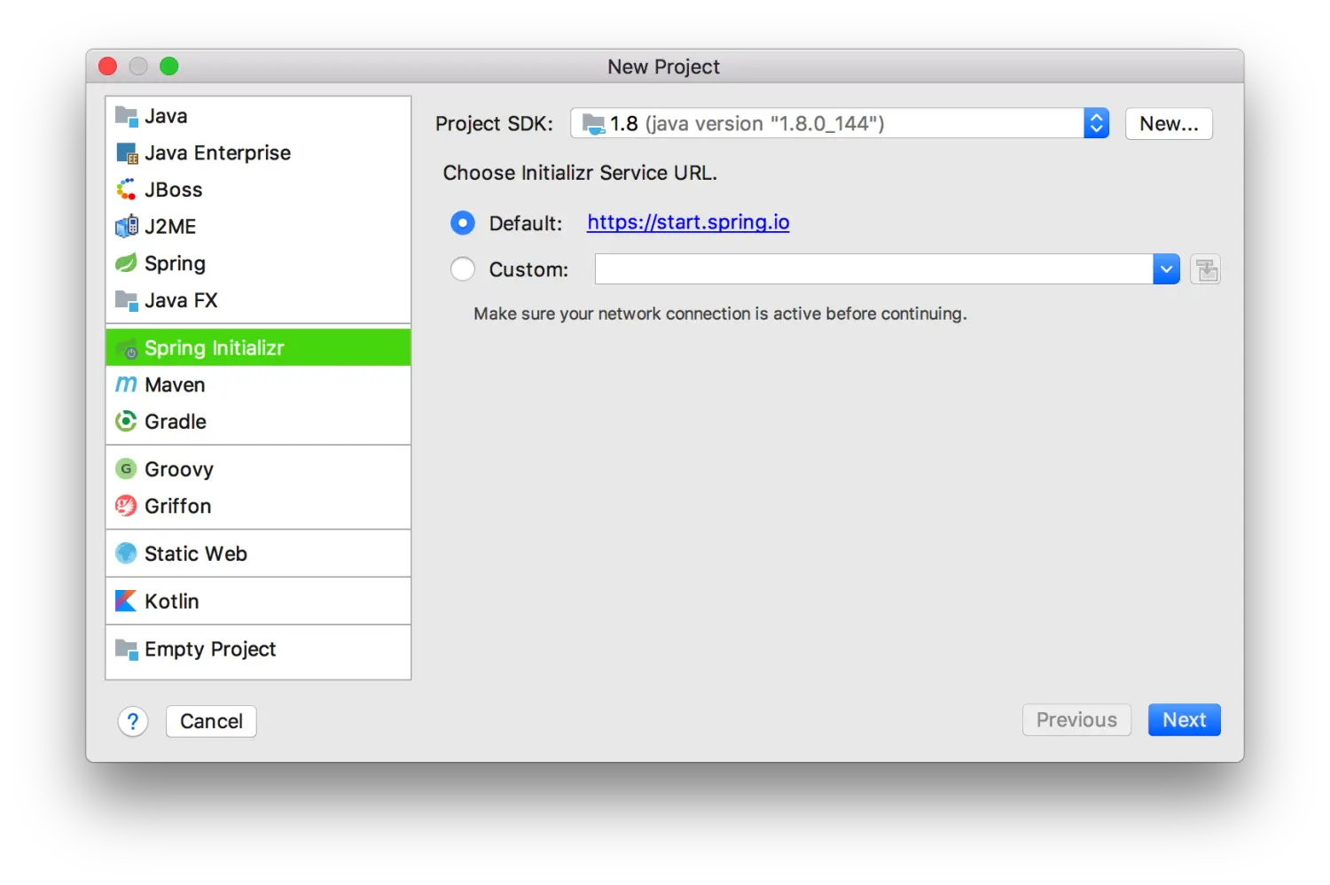Viewport: 1330px width, 885px height.
Task: Click the green zoom window button
Action: (x=168, y=66)
